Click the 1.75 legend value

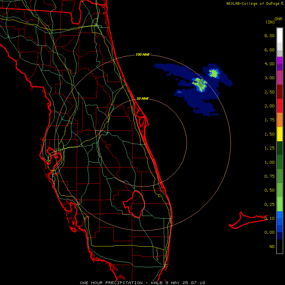click(x=269, y=120)
